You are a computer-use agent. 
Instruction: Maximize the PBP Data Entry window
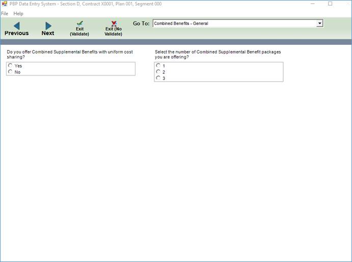pyautogui.click(x=330, y=4)
